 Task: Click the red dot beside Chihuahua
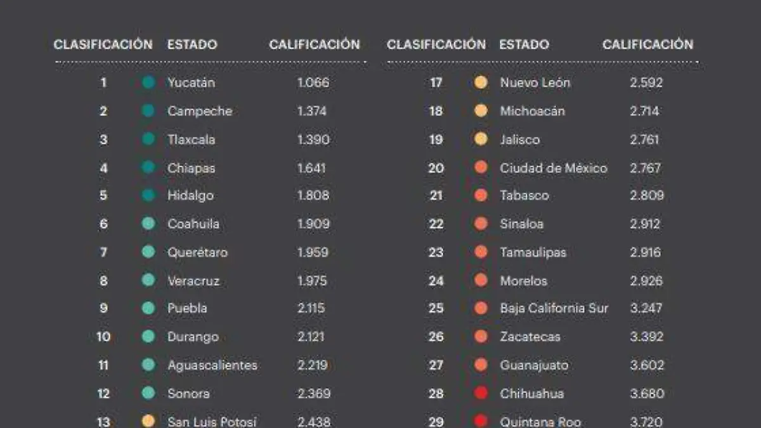tap(481, 393)
